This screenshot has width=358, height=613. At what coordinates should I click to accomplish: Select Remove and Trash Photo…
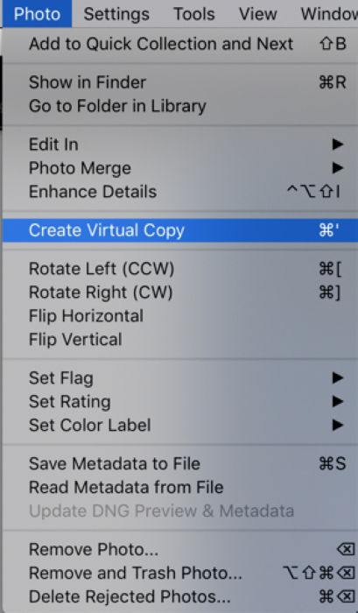coord(180,573)
